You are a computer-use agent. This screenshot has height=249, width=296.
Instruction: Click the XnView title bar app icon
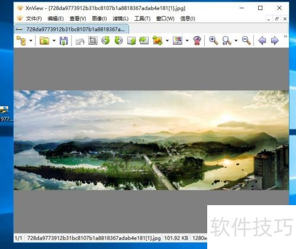20,8
